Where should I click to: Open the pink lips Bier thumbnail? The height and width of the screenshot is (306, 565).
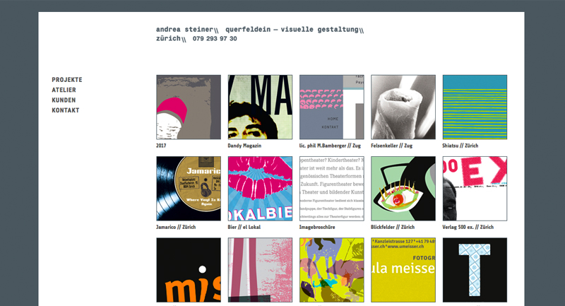[260, 189]
